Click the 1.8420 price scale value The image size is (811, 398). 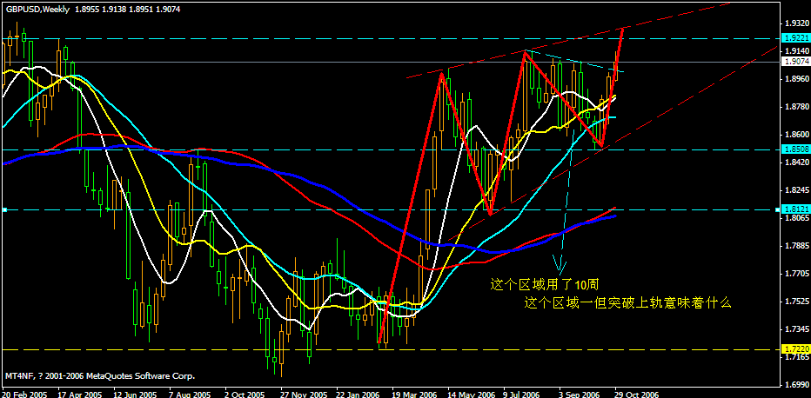pyautogui.click(x=795, y=163)
